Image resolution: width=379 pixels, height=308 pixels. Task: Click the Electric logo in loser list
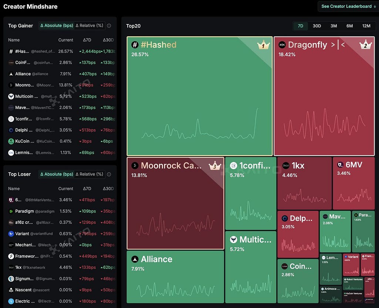click(x=11, y=301)
